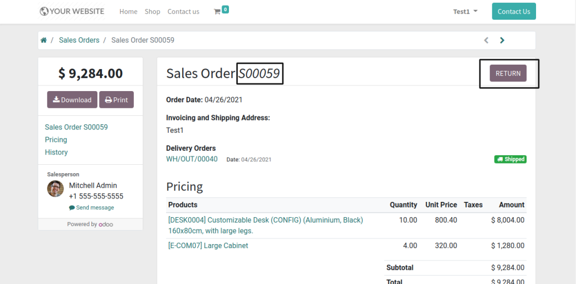Go to next order arrow

(502, 40)
